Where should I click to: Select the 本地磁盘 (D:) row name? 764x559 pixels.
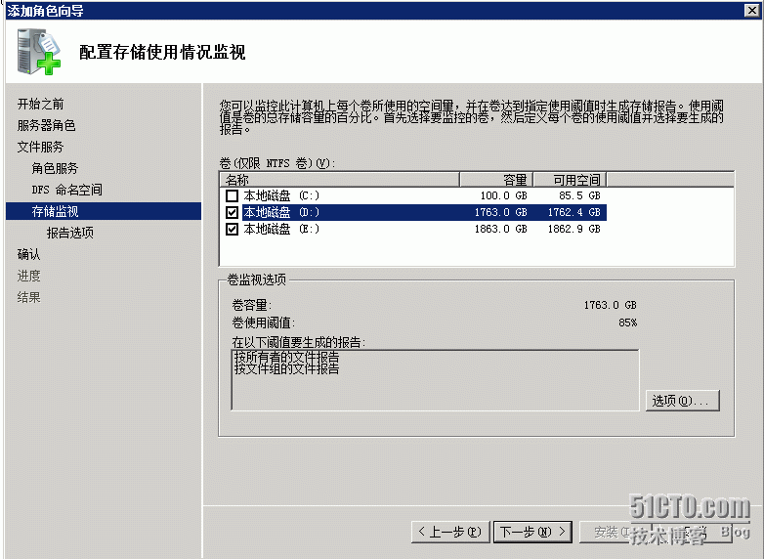tap(281, 212)
